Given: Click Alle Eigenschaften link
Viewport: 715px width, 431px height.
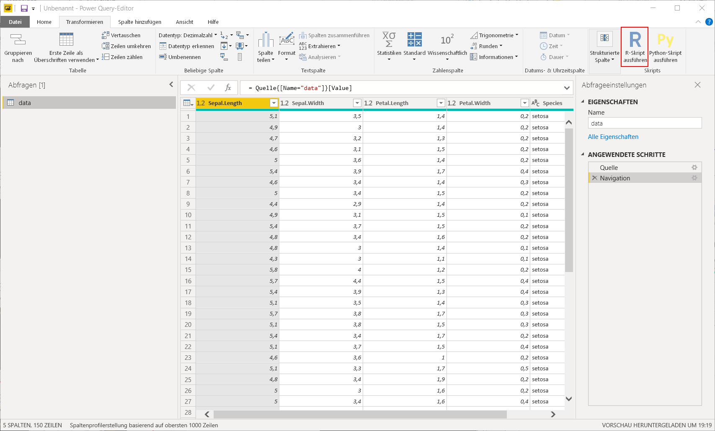Looking at the screenshot, I should (x=613, y=137).
